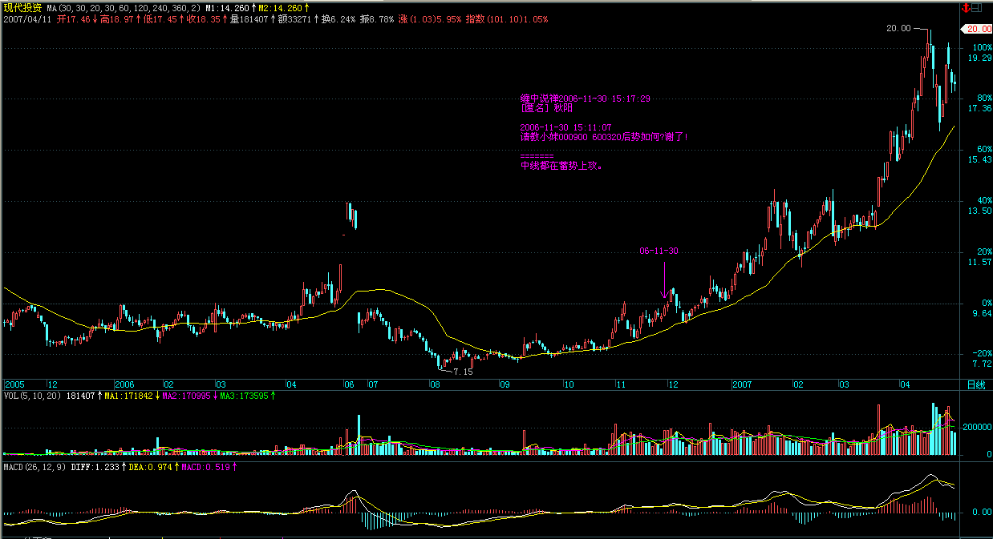Click the 2005 label at time axis start
993x539 pixels.
click(15, 385)
